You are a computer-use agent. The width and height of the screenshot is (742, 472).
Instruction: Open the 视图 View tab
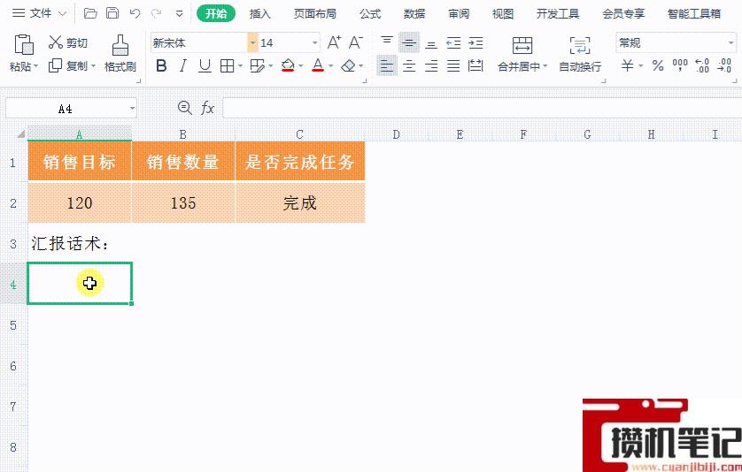click(x=503, y=14)
